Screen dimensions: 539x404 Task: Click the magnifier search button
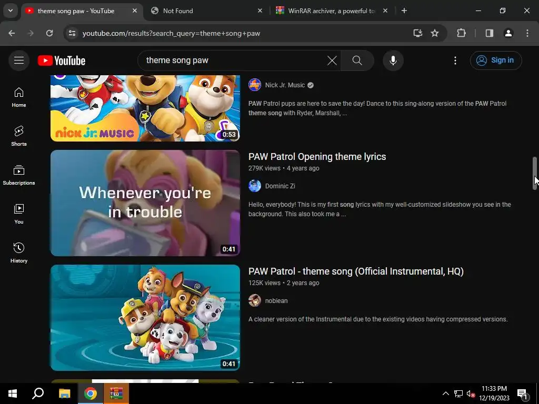coord(357,60)
